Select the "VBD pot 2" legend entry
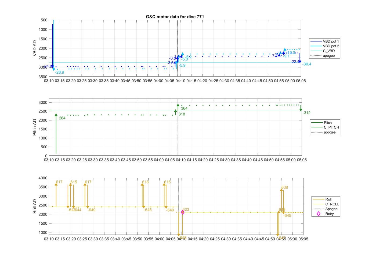 (325, 46)
